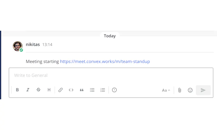The image size is (217, 130).
Task: Focus the Write to General input field
Action: click(x=111, y=75)
